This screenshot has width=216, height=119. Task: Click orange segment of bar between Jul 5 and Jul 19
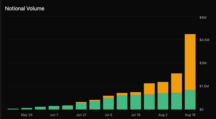tap(122, 94)
